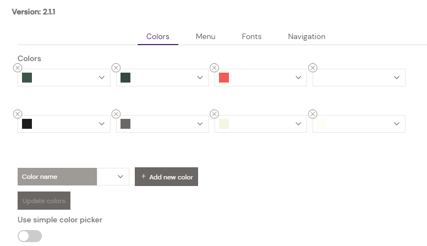The image size is (427, 246).
Task: Delete the cream color in bottom row
Action: [x=215, y=114]
